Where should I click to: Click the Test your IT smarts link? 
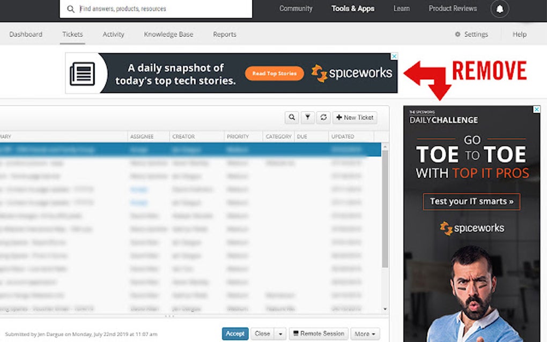pos(471,202)
